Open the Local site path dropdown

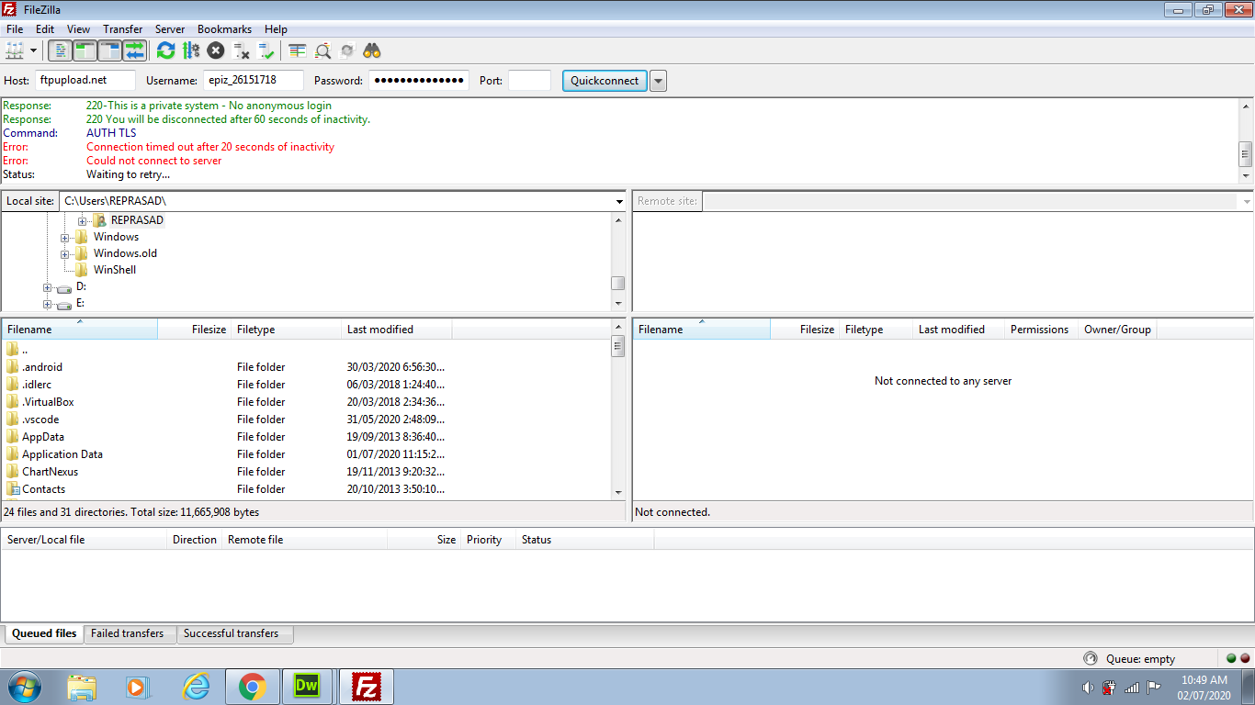[620, 201]
